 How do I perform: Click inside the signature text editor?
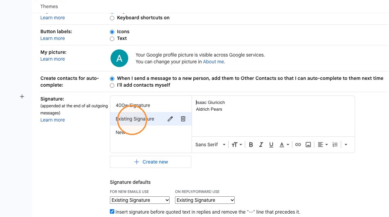tap(273, 116)
